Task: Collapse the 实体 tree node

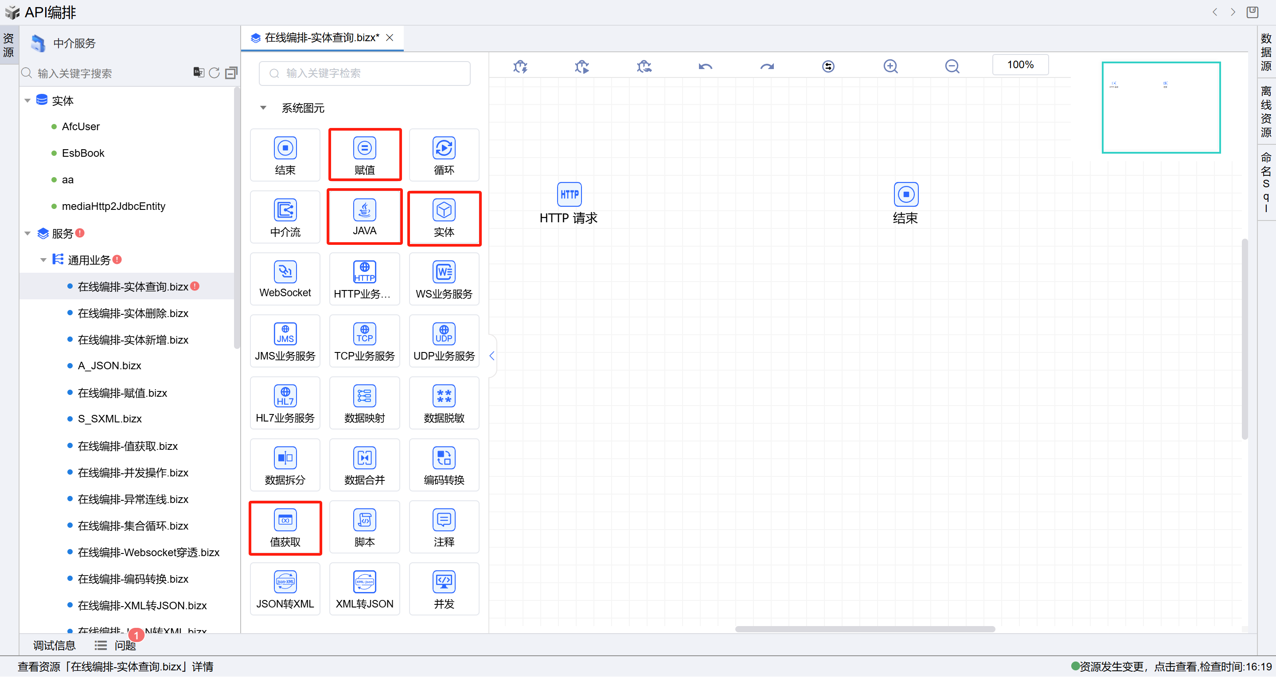Action: point(27,101)
